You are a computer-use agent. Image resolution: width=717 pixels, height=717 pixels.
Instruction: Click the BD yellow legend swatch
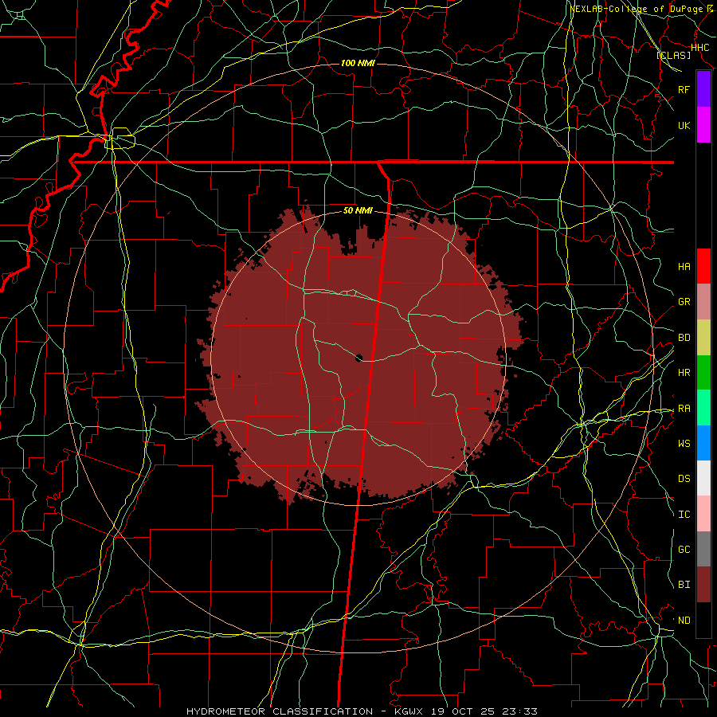click(703, 338)
